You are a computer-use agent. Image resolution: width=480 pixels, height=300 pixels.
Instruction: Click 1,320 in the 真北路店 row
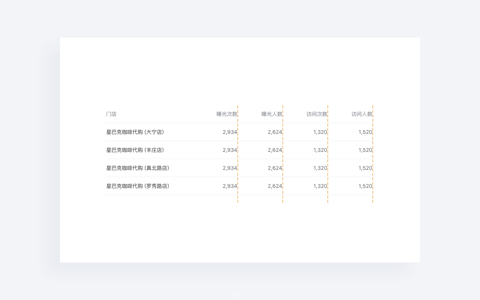(x=320, y=168)
